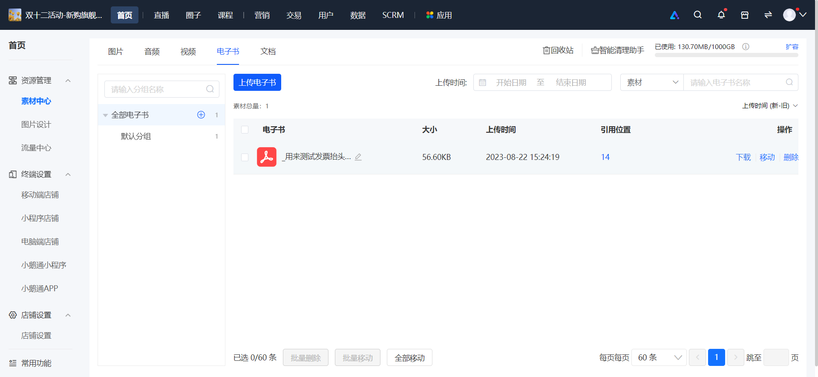Click the 批量删除 button

pyautogui.click(x=305, y=357)
